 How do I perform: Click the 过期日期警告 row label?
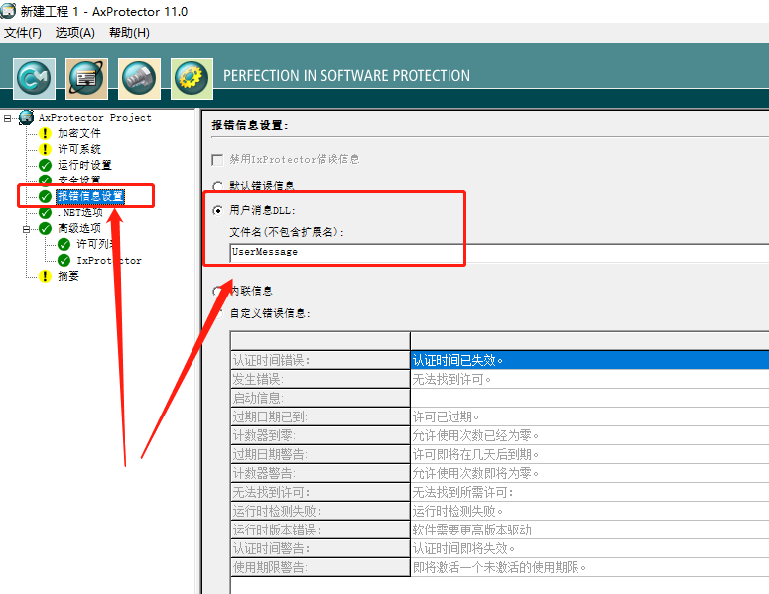coord(320,454)
